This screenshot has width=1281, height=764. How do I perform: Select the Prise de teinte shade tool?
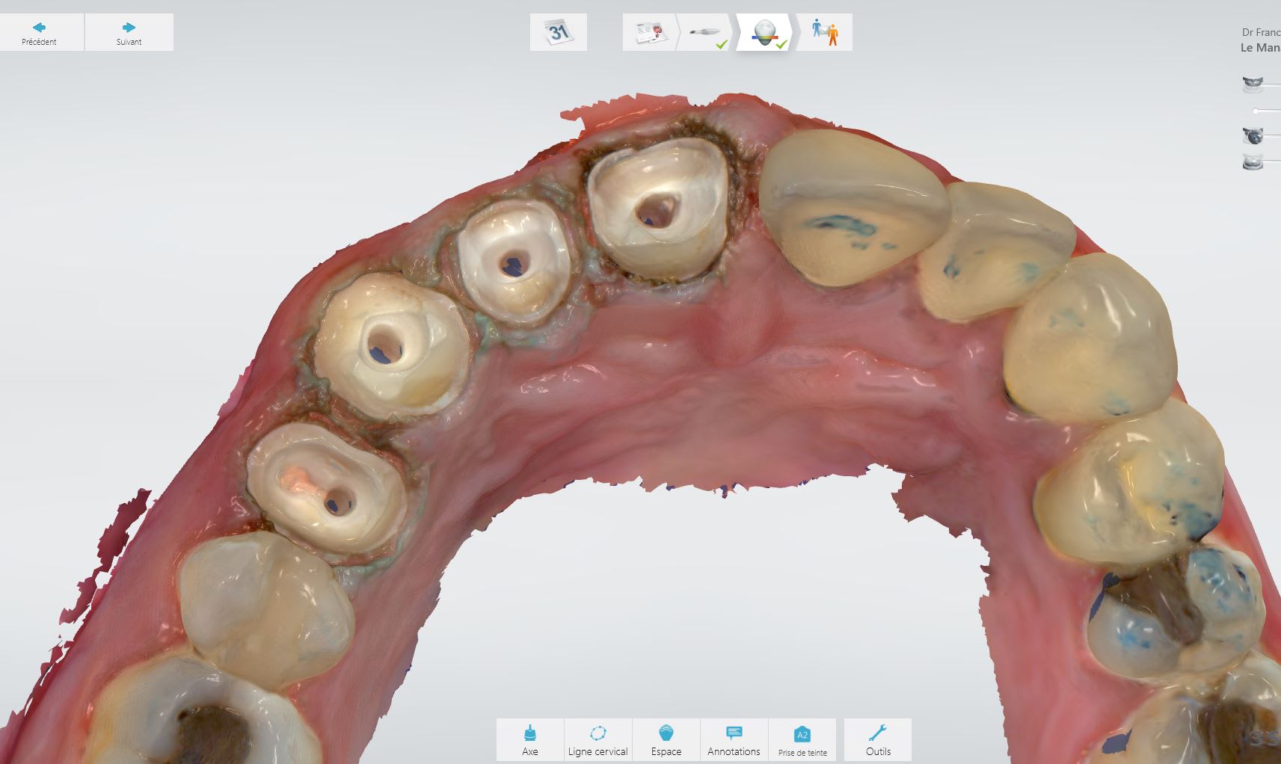802,740
